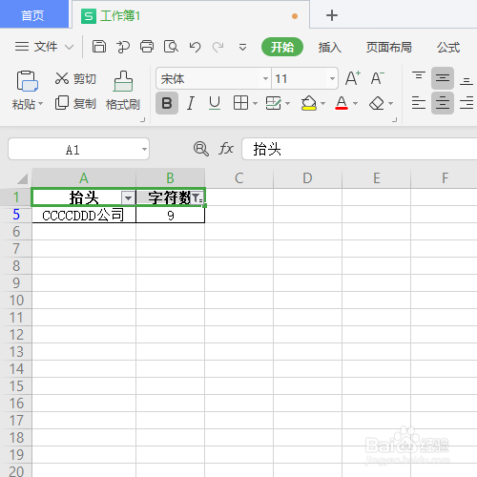Select cell containing CCCCDDD公司
Screen dimensions: 477x477
pos(84,215)
